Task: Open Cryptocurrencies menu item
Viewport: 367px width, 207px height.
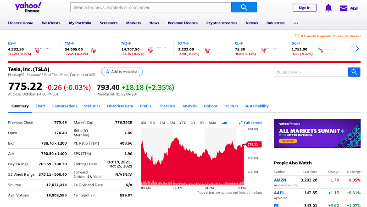Action: [222, 23]
